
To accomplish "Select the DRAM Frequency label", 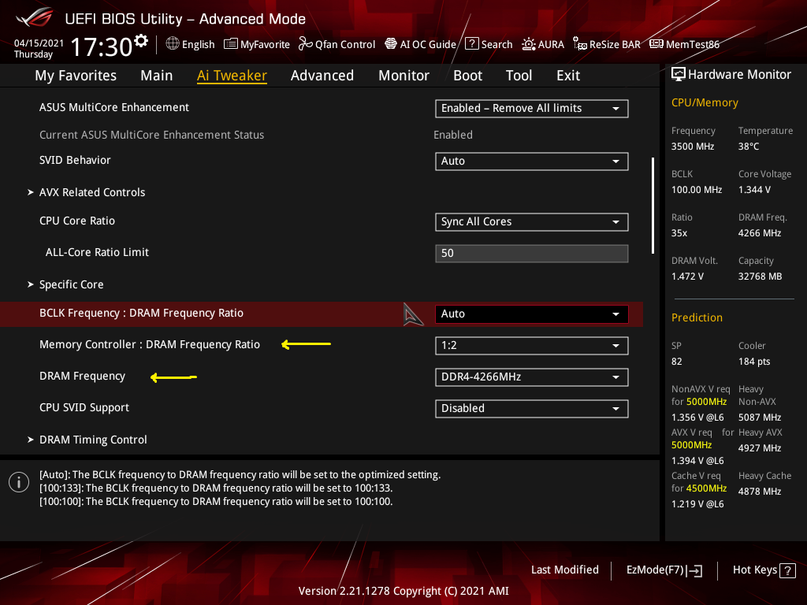I will click(x=82, y=376).
